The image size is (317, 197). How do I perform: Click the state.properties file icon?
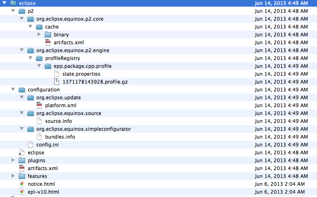pos(57,74)
